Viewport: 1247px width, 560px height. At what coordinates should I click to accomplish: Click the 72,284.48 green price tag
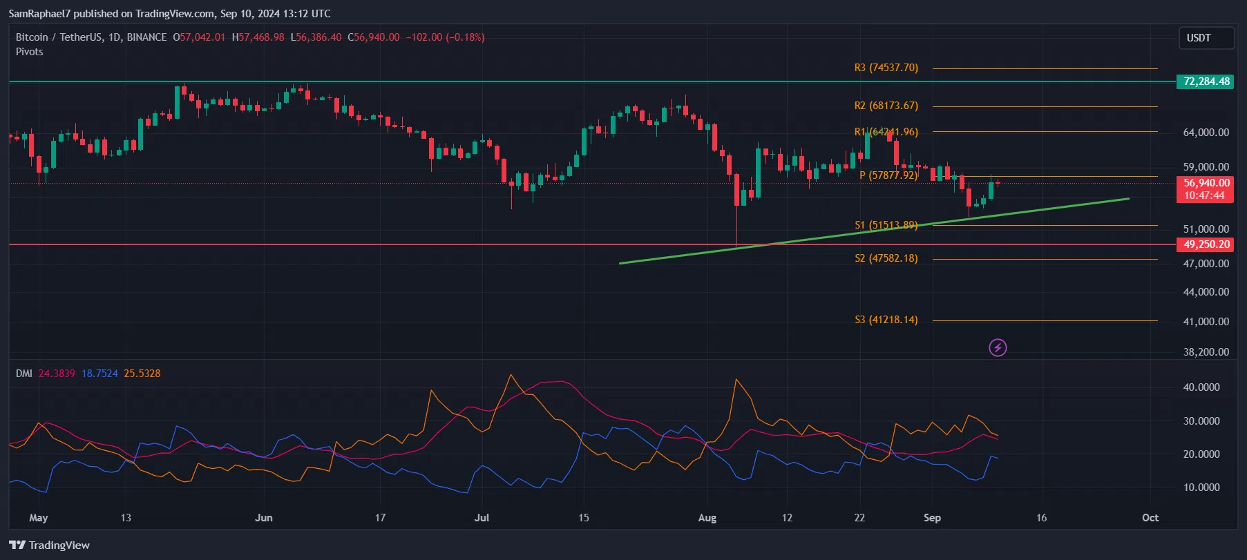coord(1206,81)
